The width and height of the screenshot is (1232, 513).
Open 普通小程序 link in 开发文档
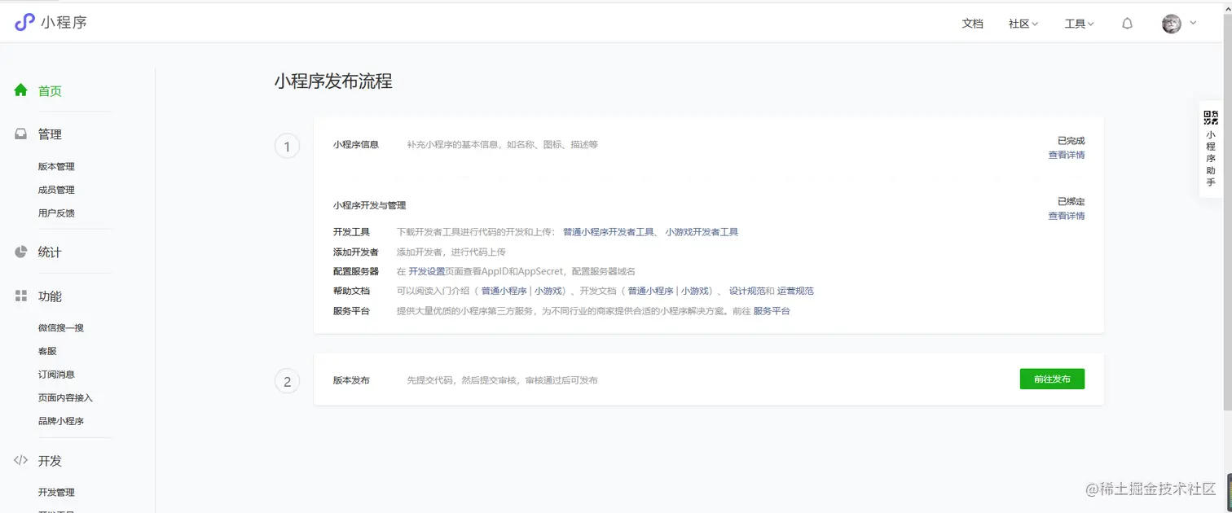click(650, 291)
